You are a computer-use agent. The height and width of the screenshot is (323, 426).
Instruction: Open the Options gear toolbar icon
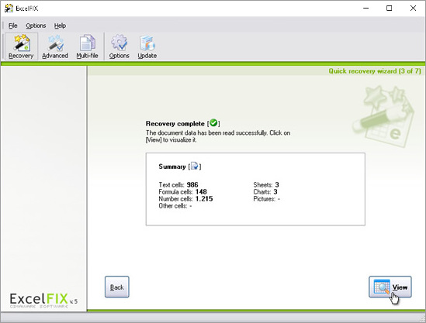coord(119,46)
